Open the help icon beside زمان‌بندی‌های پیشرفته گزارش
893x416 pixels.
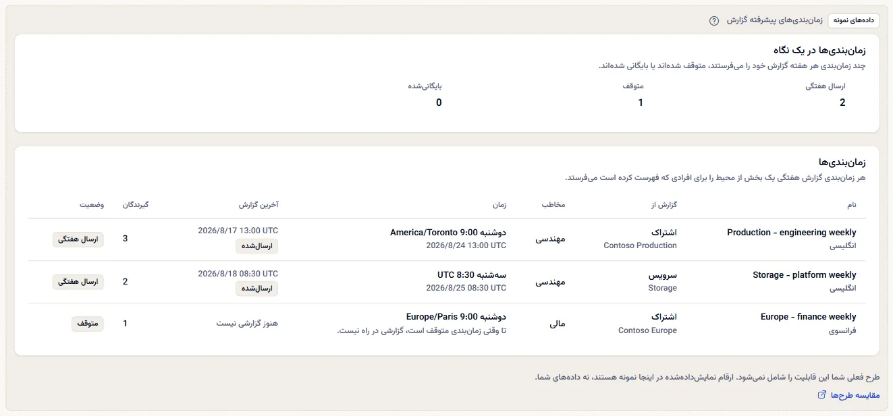pos(714,21)
